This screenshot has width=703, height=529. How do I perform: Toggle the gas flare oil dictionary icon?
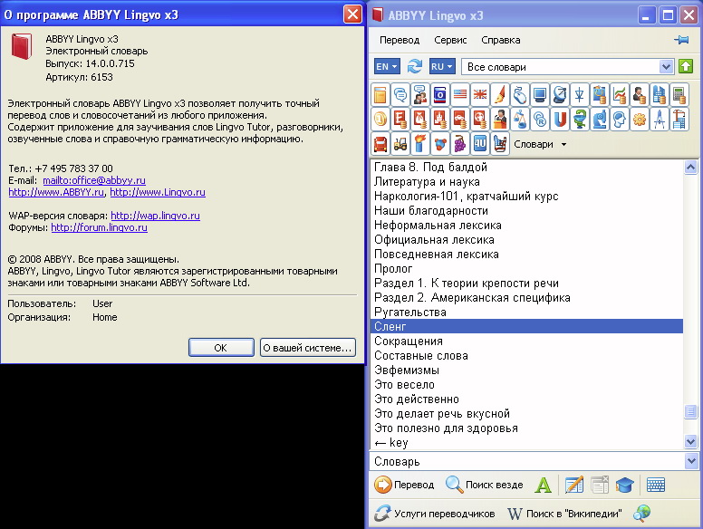coord(420,144)
